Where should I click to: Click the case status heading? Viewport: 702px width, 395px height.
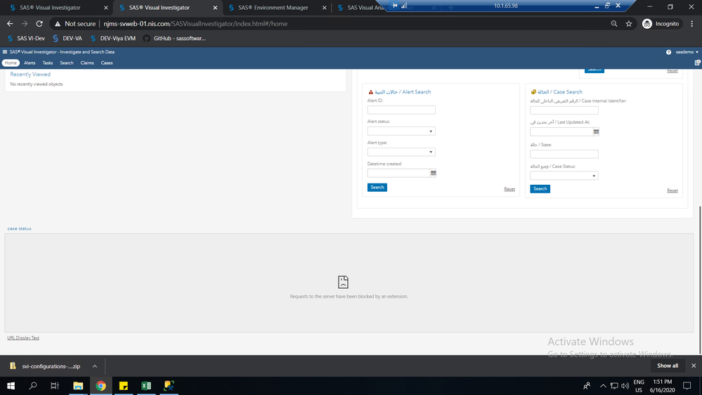click(x=19, y=229)
